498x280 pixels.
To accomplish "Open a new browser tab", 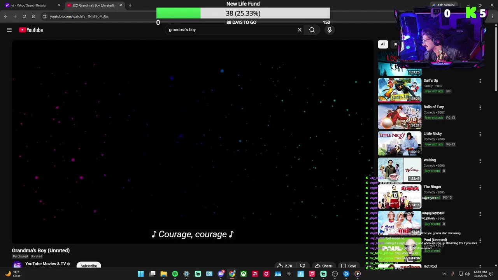I will (130, 5).
